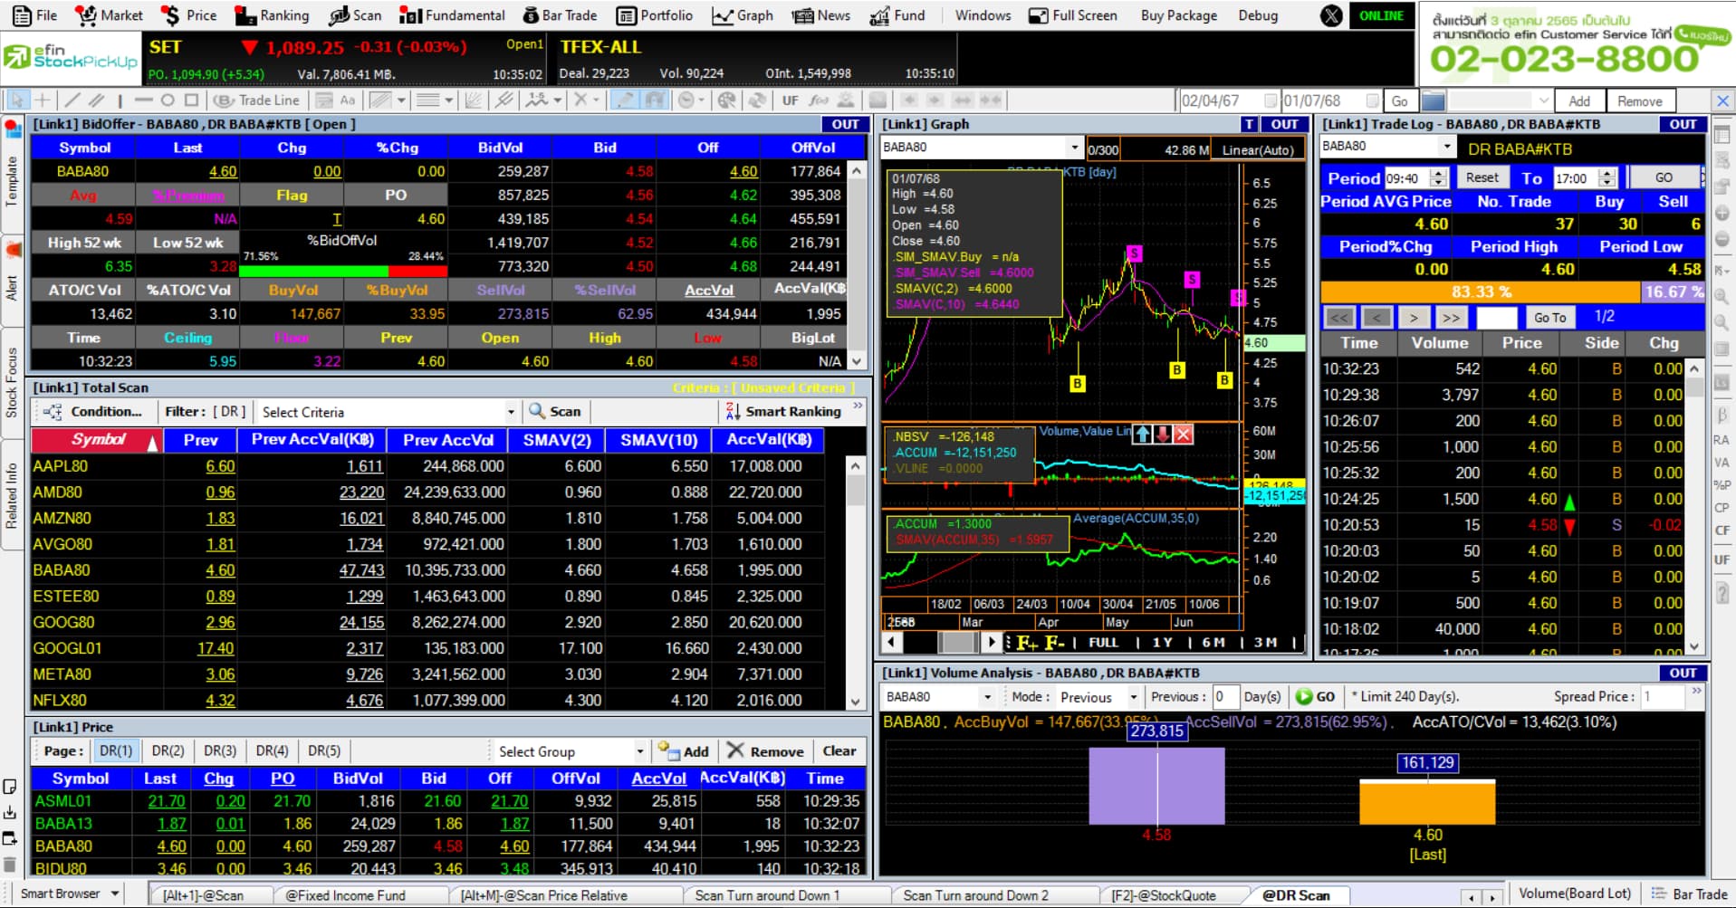Screen dimensions: 1736x908
Task: Click the Go To button in Trade Log
Action: [x=1549, y=317]
